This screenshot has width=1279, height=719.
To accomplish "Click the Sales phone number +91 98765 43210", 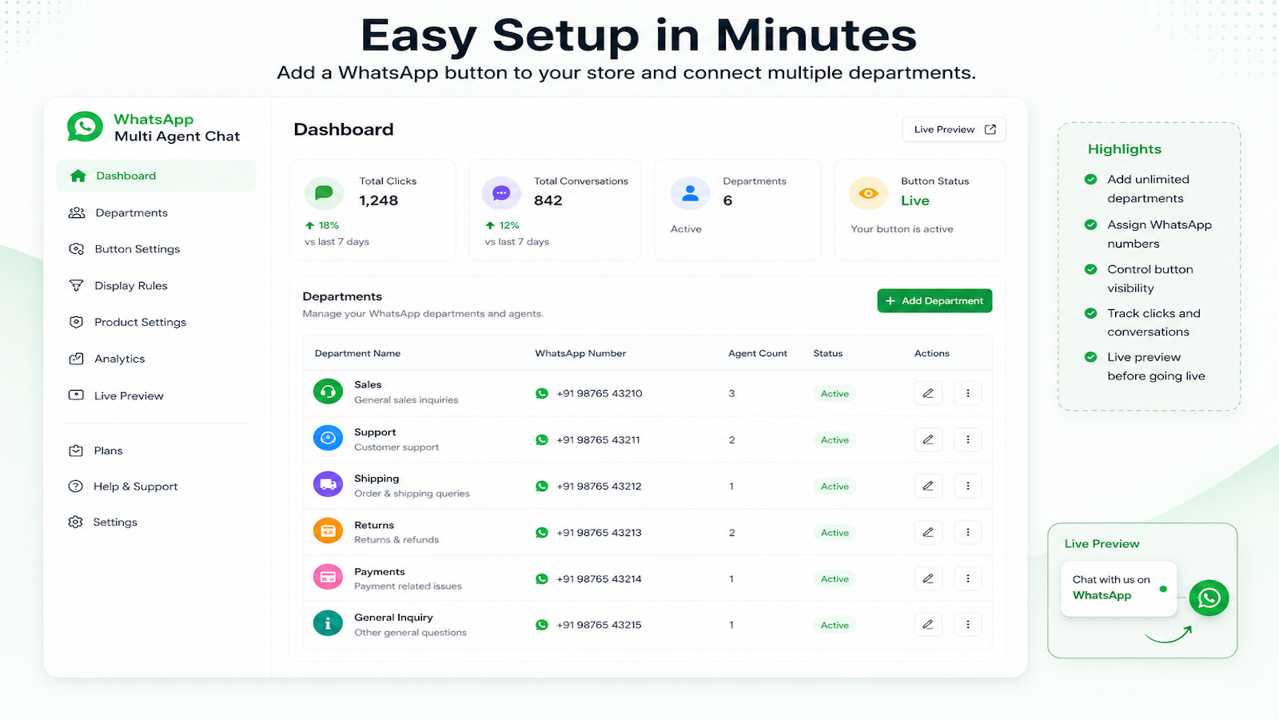I will pos(600,393).
